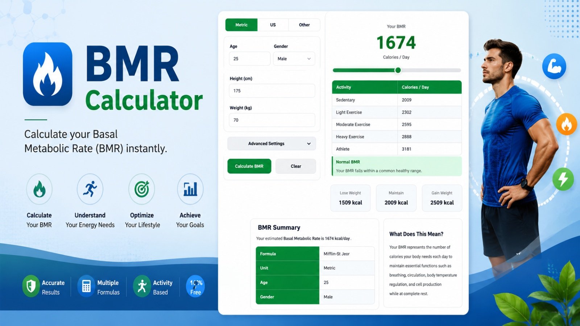The image size is (580, 326).
Task: Click the Calculate Your BMR flame icon
Action: pyautogui.click(x=39, y=189)
